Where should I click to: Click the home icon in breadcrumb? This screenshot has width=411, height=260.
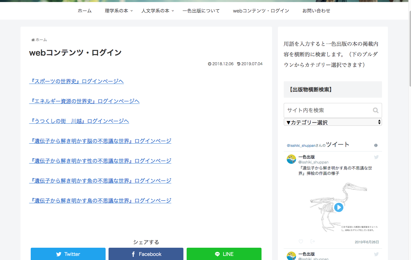pyautogui.click(x=33, y=40)
